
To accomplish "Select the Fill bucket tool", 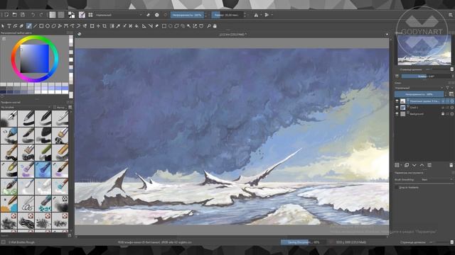I will [x=136, y=26].
